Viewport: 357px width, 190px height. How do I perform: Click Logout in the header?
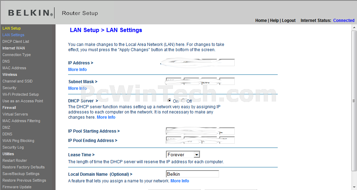click(289, 21)
